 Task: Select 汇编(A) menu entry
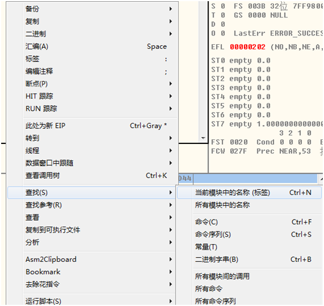coord(92,46)
